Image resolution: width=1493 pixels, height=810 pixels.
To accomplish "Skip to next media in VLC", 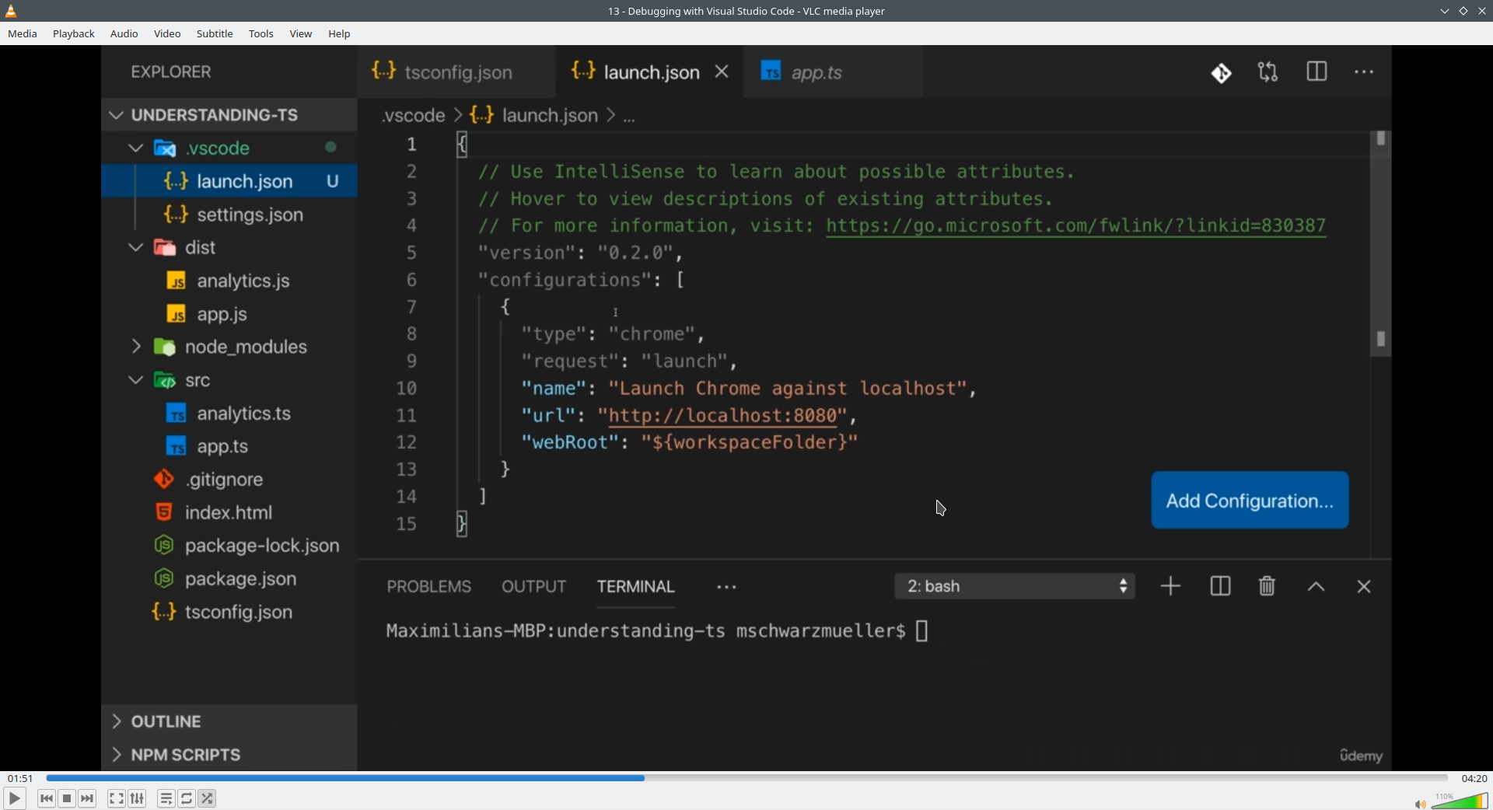I will point(88,798).
